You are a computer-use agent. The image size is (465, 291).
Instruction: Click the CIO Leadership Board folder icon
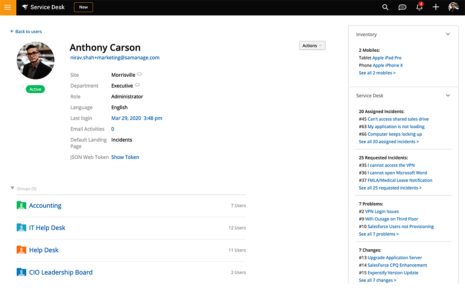click(x=21, y=272)
